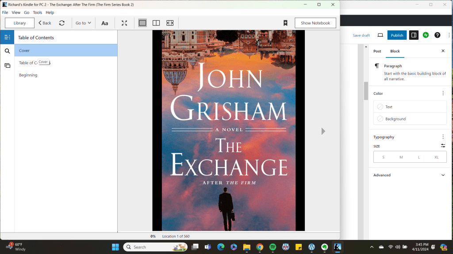Open the Go to dropdown
This screenshot has width=453, height=254.
(83, 23)
